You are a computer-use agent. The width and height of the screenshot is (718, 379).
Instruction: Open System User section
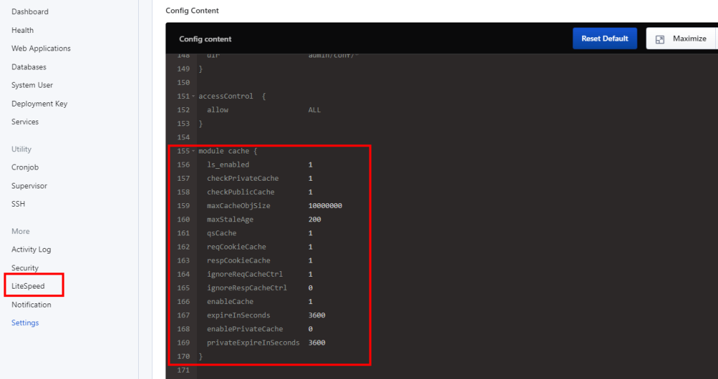coord(32,85)
